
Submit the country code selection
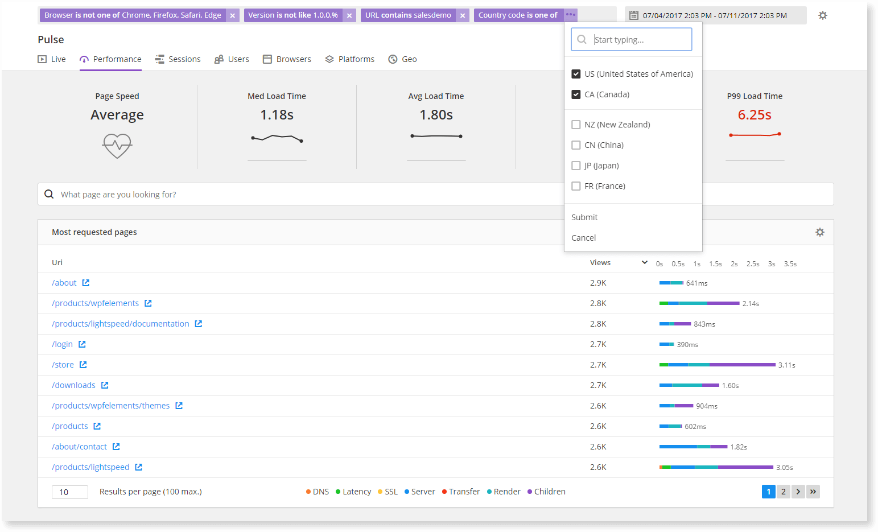tap(584, 217)
